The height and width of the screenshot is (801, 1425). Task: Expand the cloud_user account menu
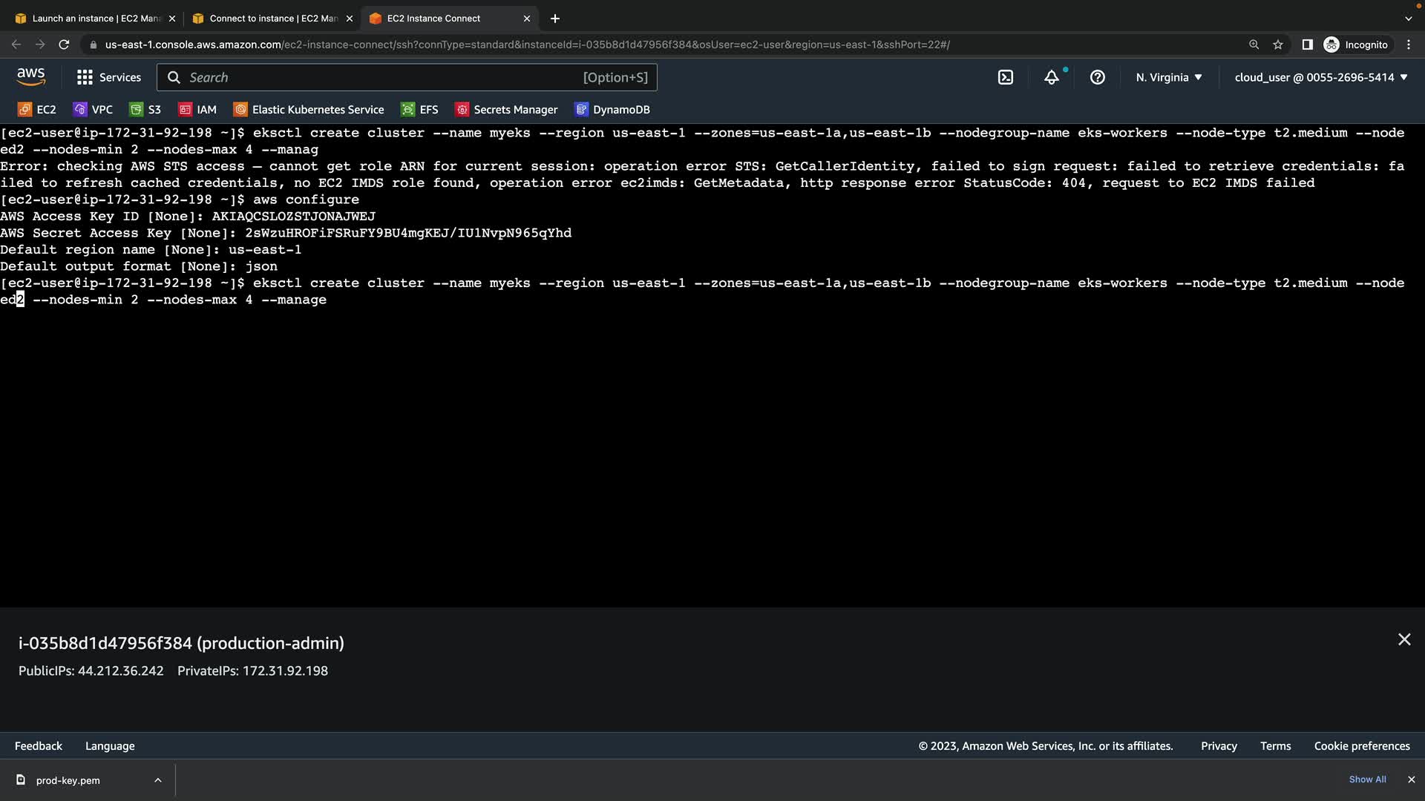[1320, 77]
